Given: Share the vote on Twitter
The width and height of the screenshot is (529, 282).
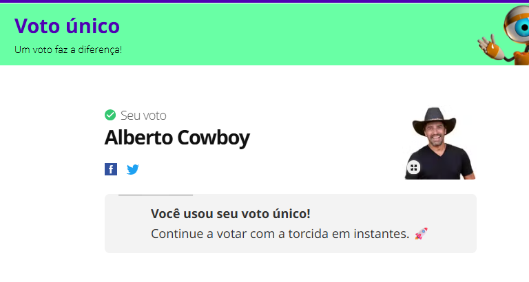Looking at the screenshot, I should click(133, 169).
